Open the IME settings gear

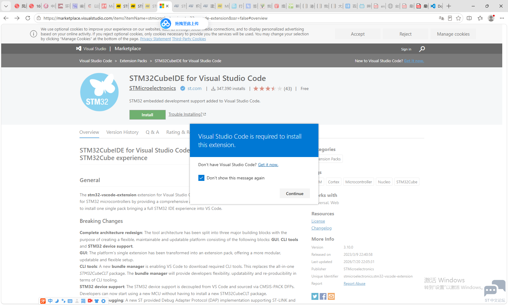point(103,301)
